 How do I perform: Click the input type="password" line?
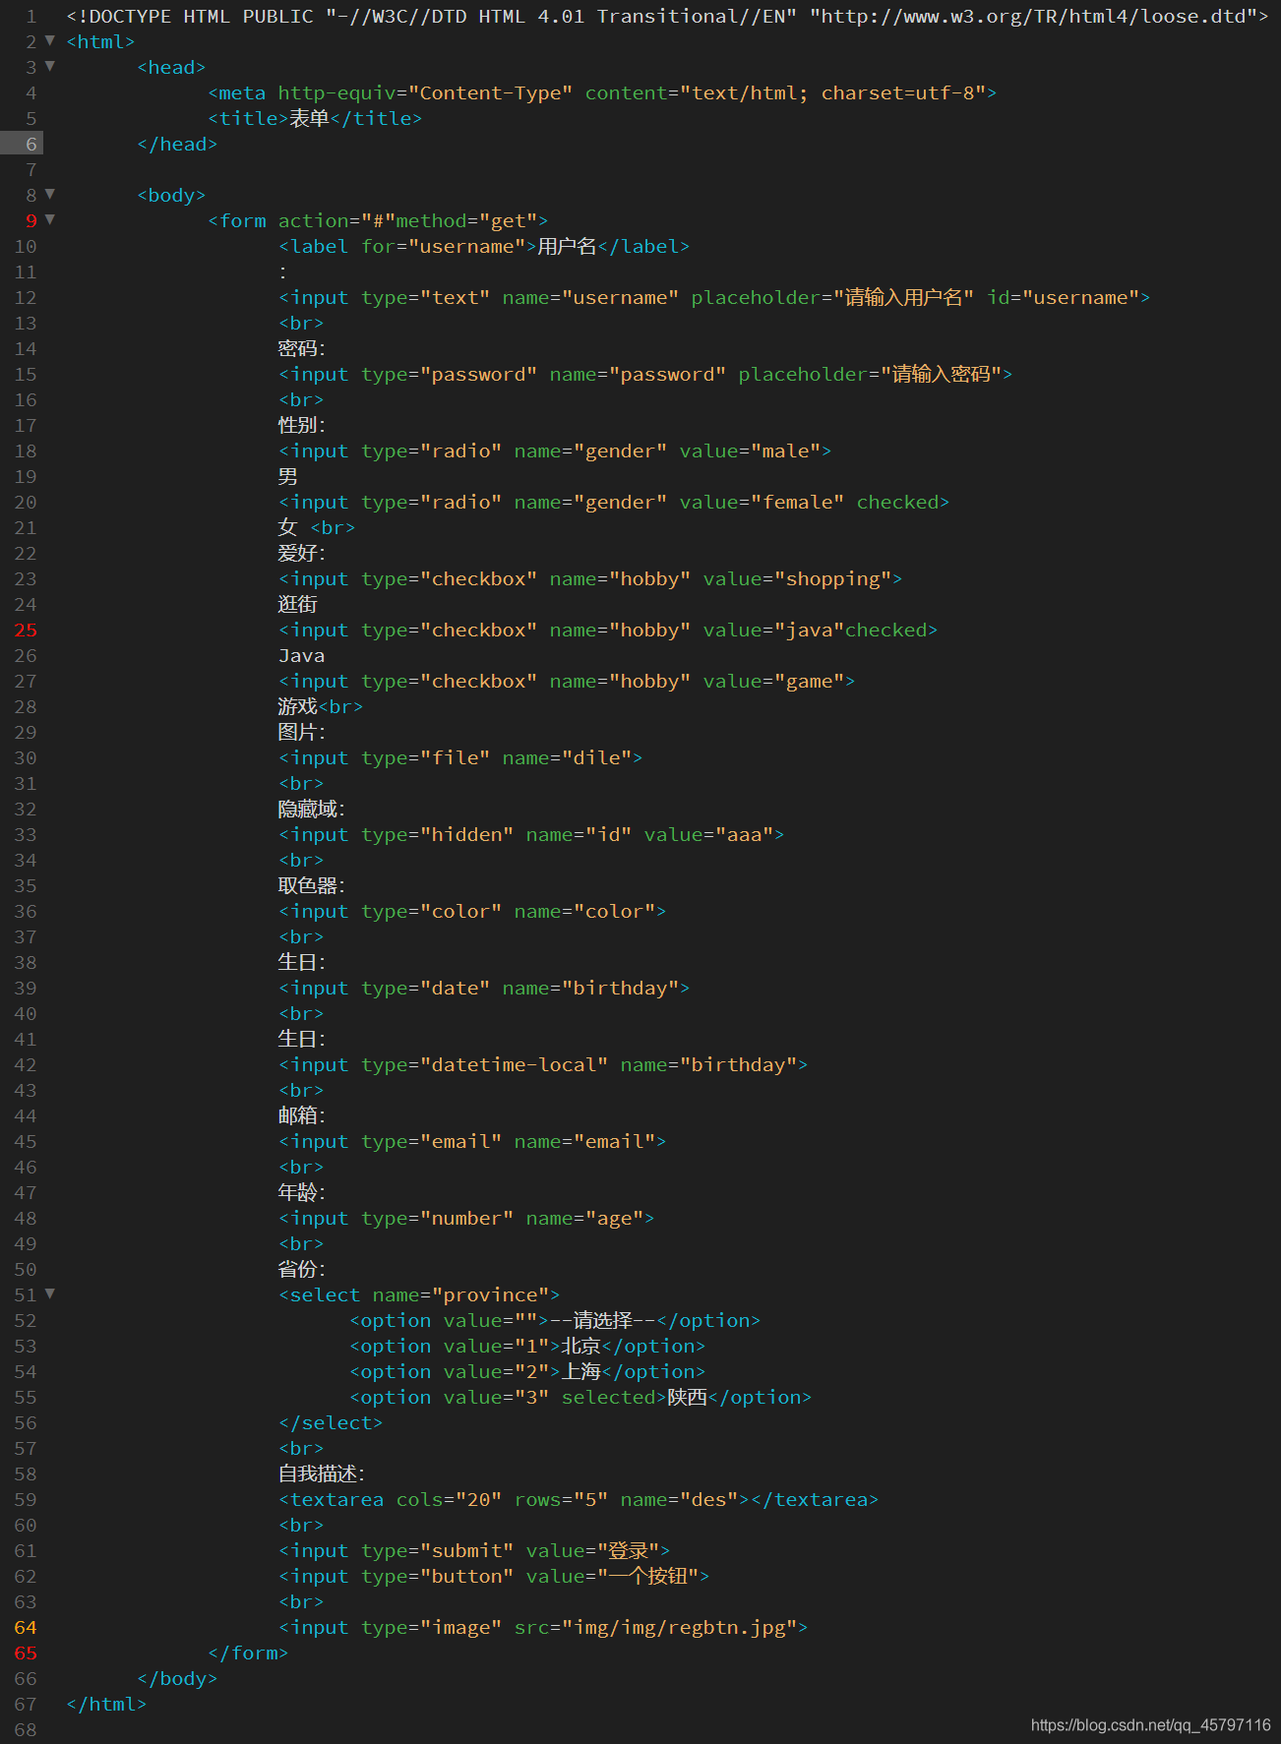click(645, 374)
